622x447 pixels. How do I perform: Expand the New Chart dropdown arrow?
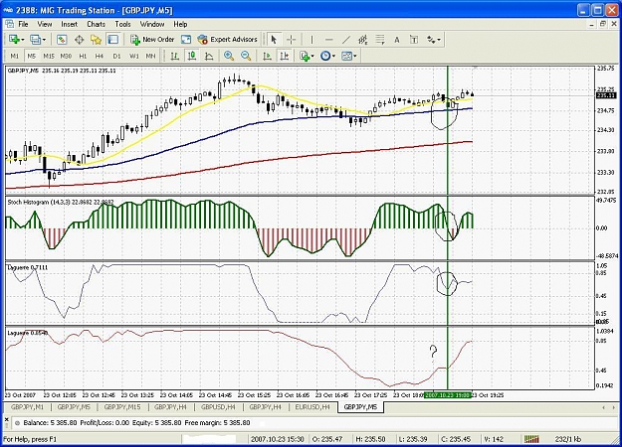click(x=23, y=40)
